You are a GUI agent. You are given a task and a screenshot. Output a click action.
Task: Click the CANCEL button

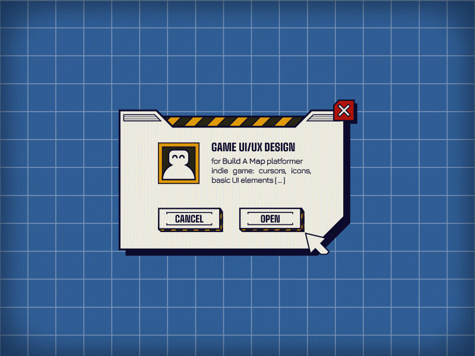pos(190,220)
